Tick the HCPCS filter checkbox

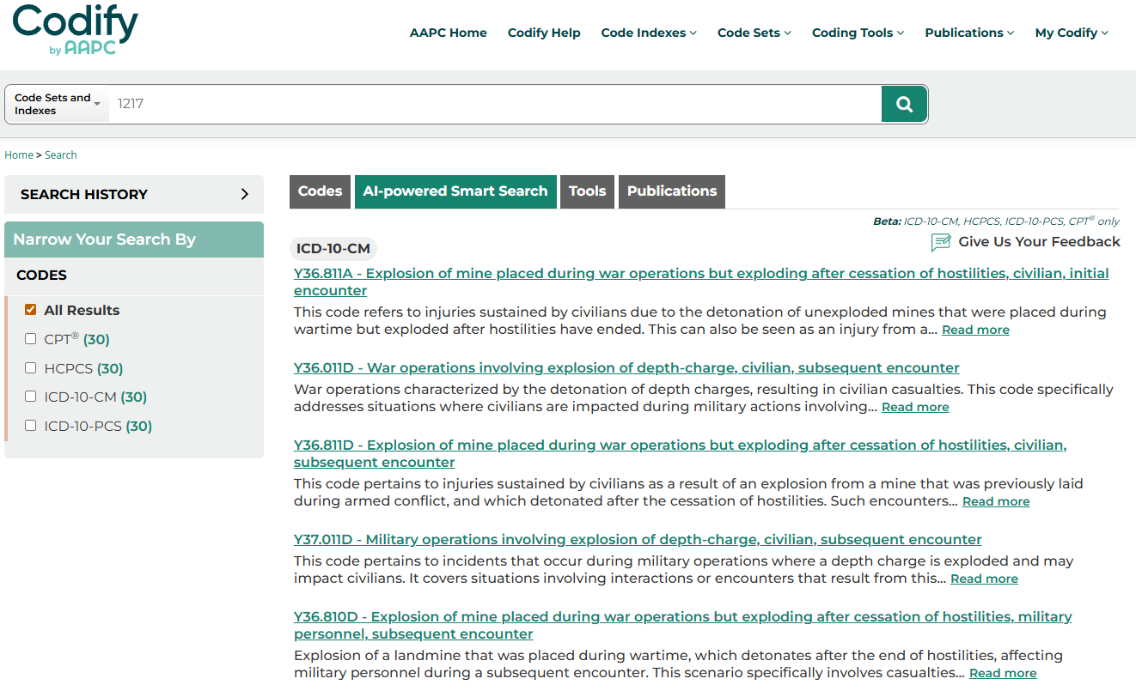(31, 368)
